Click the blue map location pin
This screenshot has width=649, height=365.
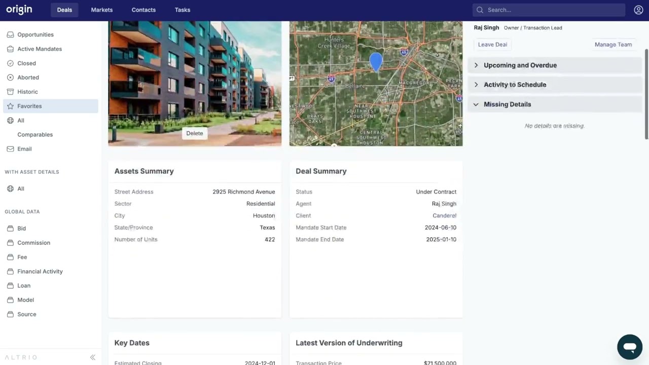pyautogui.click(x=376, y=62)
